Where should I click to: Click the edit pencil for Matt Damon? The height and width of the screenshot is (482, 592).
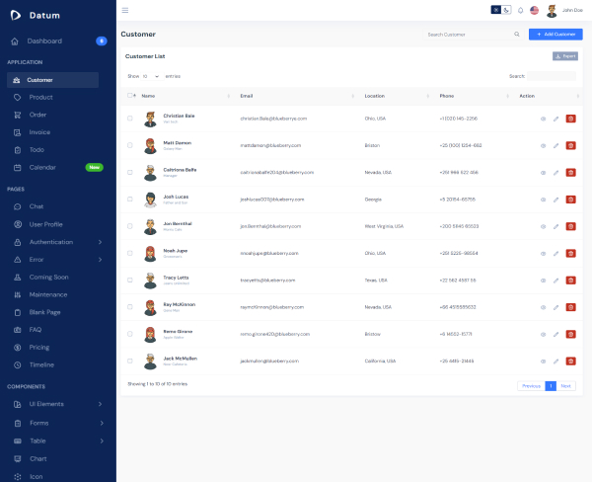556,145
